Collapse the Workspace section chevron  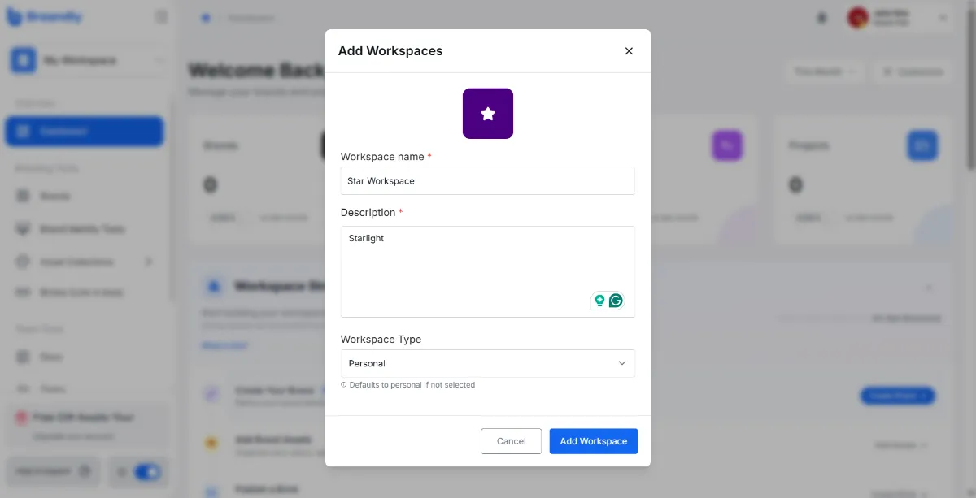click(x=930, y=288)
